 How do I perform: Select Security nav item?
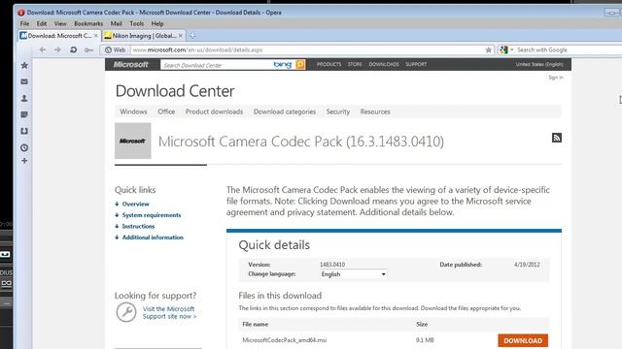tap(338, 111)
